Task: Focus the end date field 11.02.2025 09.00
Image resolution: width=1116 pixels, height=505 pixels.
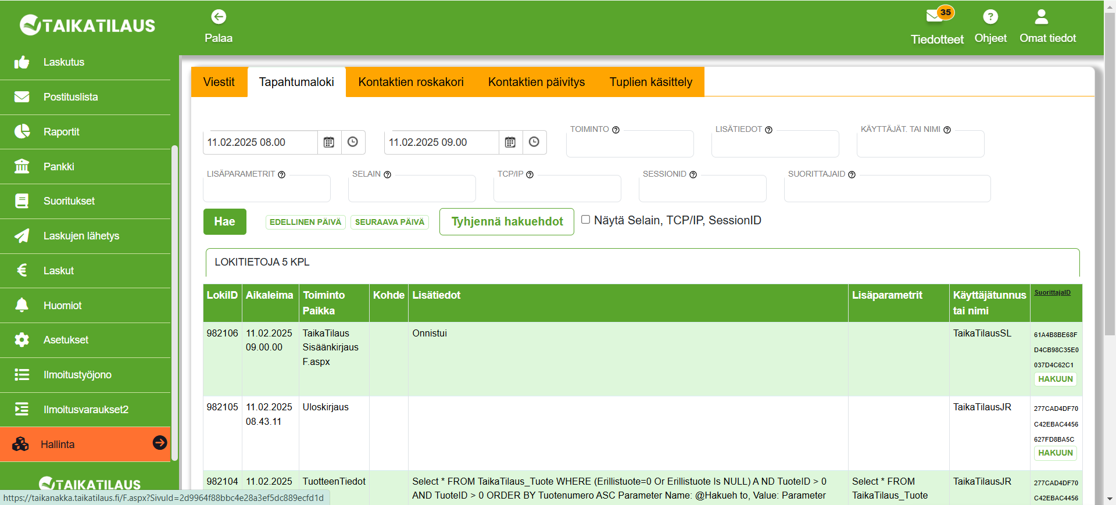Action: point(442,142)
